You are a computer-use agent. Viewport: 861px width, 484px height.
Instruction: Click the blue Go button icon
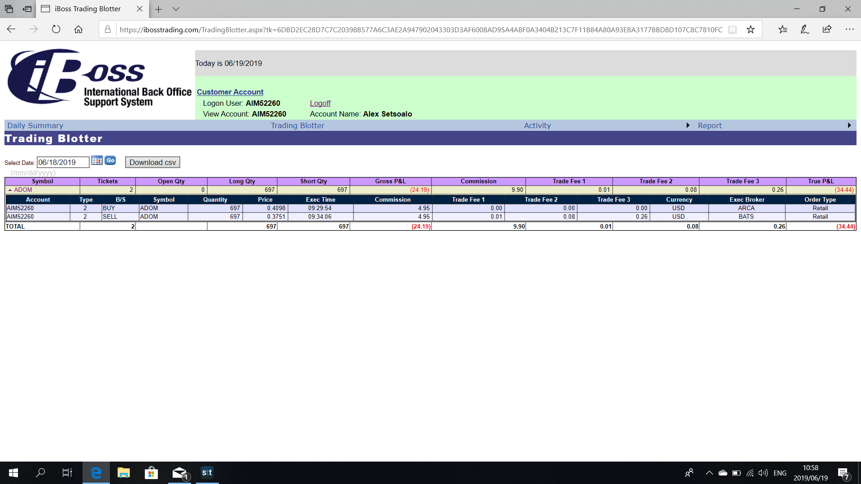tap(110, 160)
